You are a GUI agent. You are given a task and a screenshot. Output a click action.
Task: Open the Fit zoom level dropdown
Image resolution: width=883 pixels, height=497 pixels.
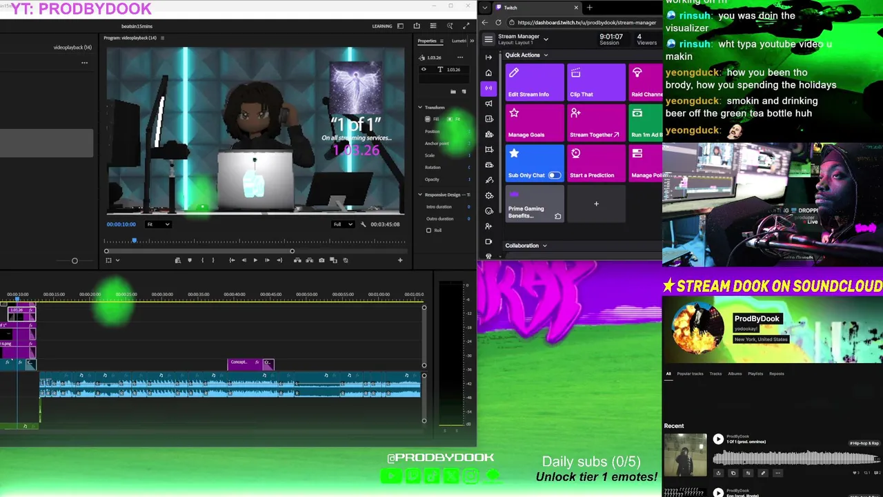[x=158, y=224]
